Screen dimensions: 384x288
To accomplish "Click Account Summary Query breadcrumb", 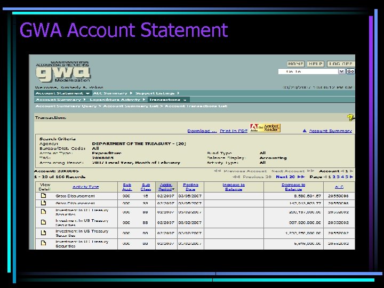I will pos(66,106).
